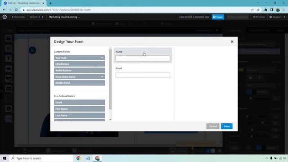This screenshot has height=162, width=288.
Task: Select the Email field input box
Action: click(143, 75)
